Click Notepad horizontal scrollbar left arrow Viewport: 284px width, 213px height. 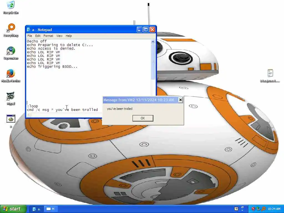coord(29,115)
